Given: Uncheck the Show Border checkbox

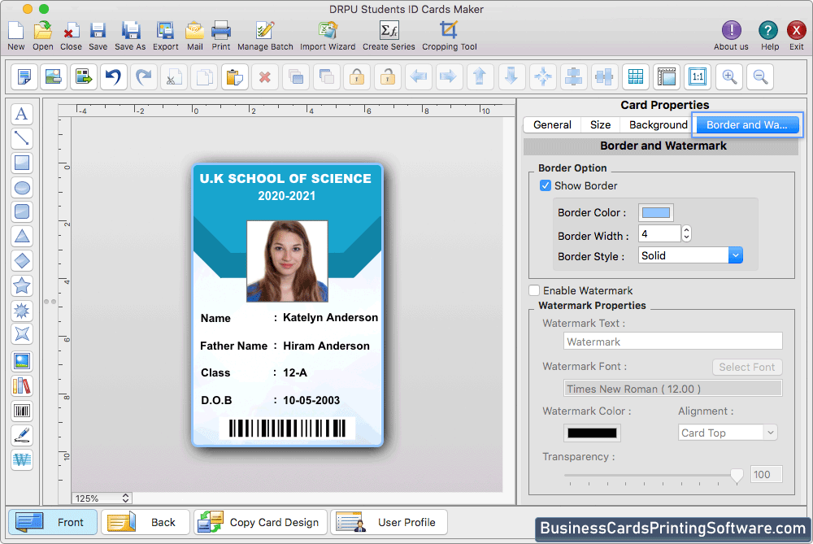Looking at the screenshot, I should click(x=545, y=185).
